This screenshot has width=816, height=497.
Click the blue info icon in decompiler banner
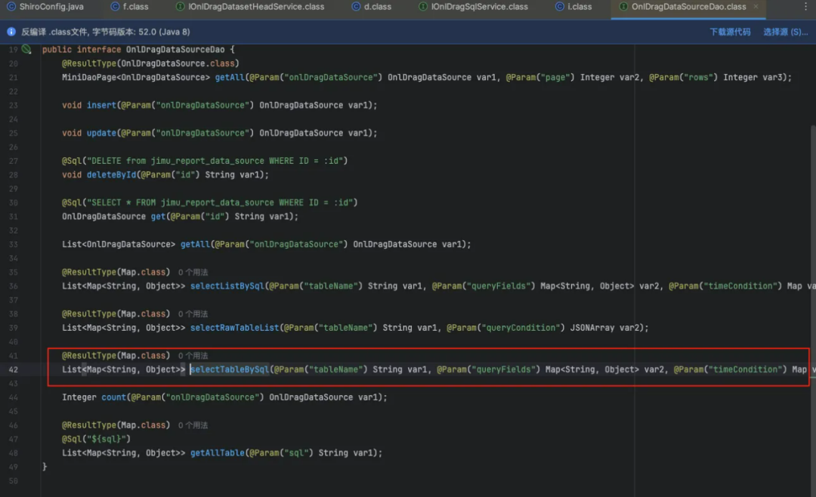pyautogui.click(x=11, y=32)
